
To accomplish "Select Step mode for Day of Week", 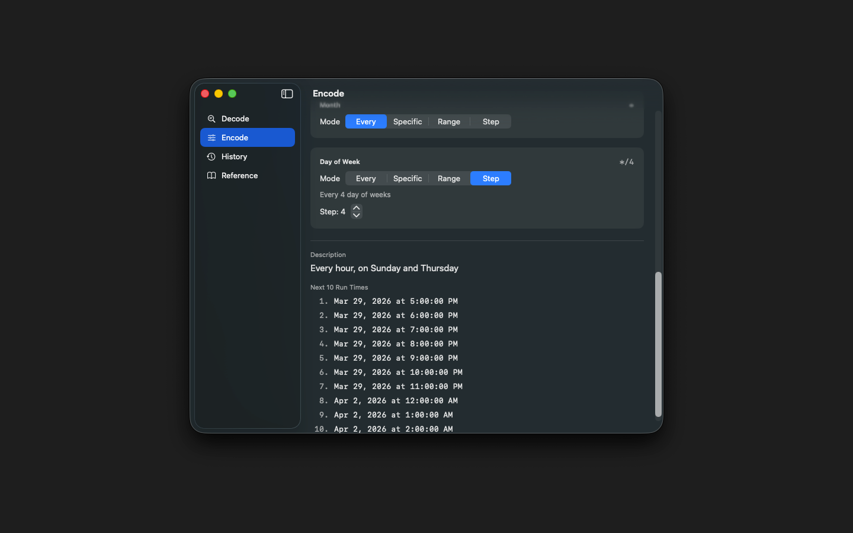I will click(490, 178).
